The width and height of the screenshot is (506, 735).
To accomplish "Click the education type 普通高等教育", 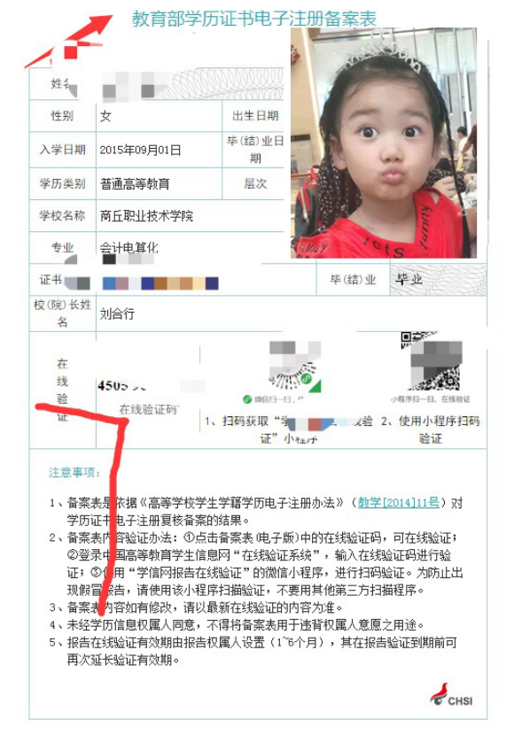I will tap(135, 184).
